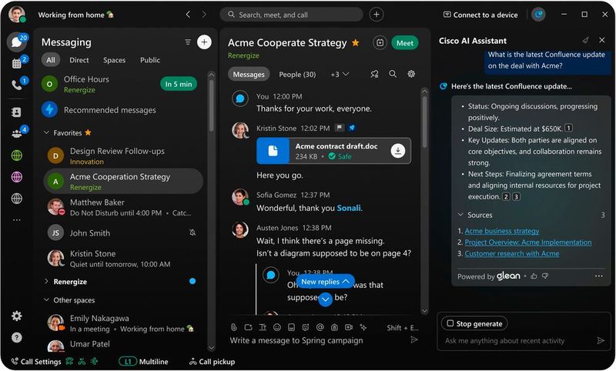Click the Search, meet, and call field
The height and width of the screenshot is (371, 616).
[291, 15]
